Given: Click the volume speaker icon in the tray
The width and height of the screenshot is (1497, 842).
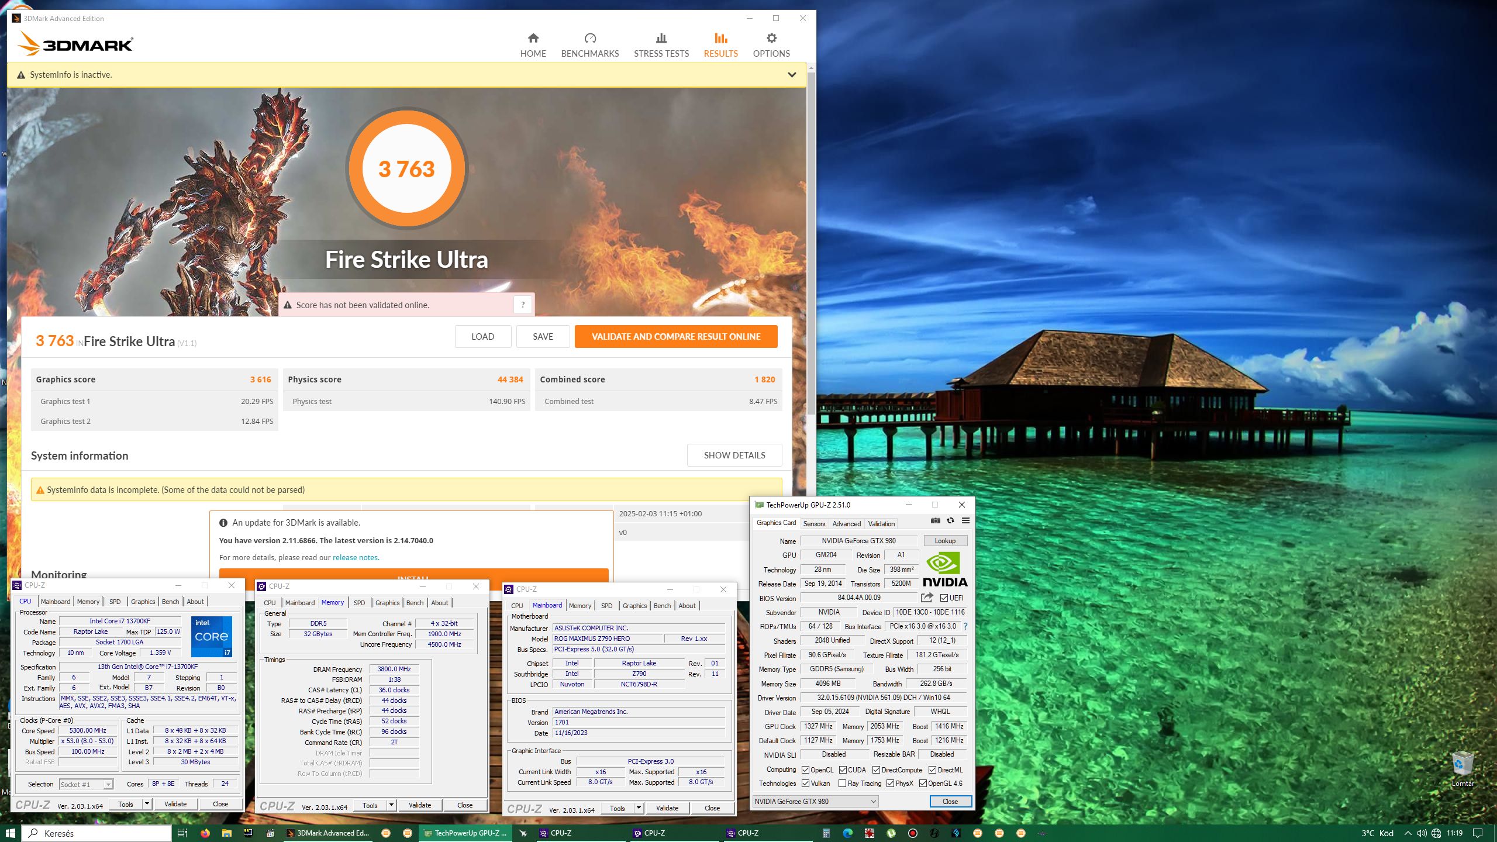Looking at the screenshot, I should [1422, 833].
